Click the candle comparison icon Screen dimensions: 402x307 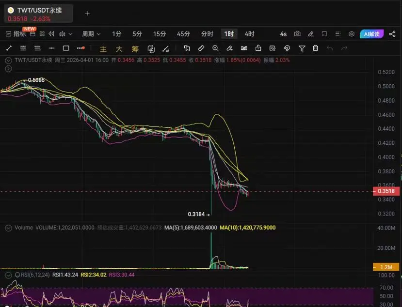click(244, 48)
